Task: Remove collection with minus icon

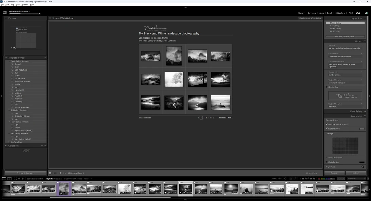Action: click(x=42, y=146)
